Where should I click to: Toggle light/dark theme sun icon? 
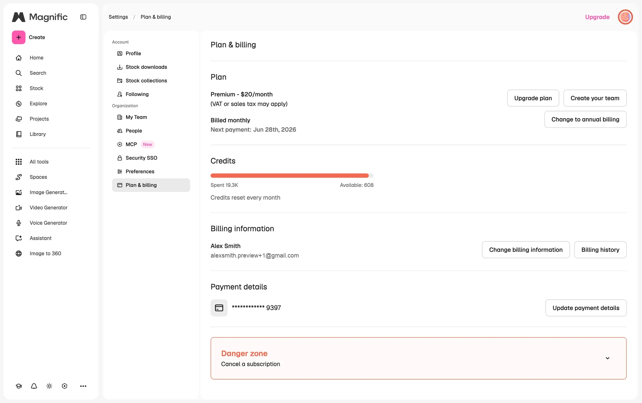tap(49, 386)
